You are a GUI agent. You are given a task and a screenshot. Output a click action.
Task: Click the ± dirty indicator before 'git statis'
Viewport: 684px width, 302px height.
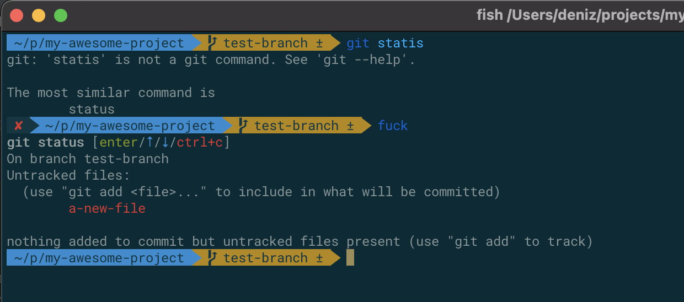pyautogui.click(x=319, y=43)
